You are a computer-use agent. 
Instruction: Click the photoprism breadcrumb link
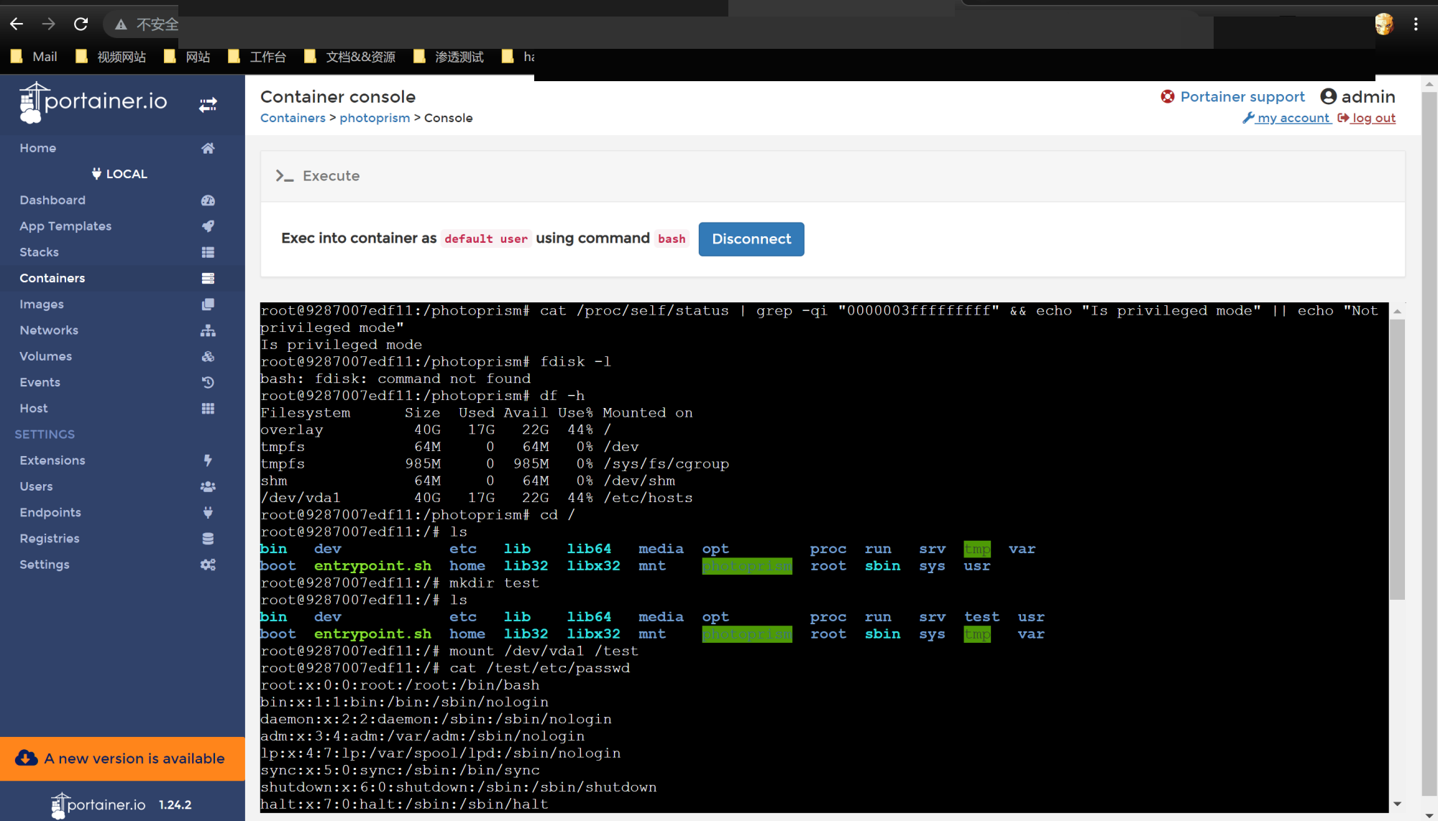[x=375, y=118]
